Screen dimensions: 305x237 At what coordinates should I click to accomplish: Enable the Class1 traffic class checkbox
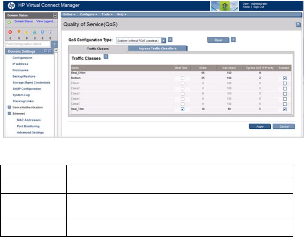(x=285, y=83)
